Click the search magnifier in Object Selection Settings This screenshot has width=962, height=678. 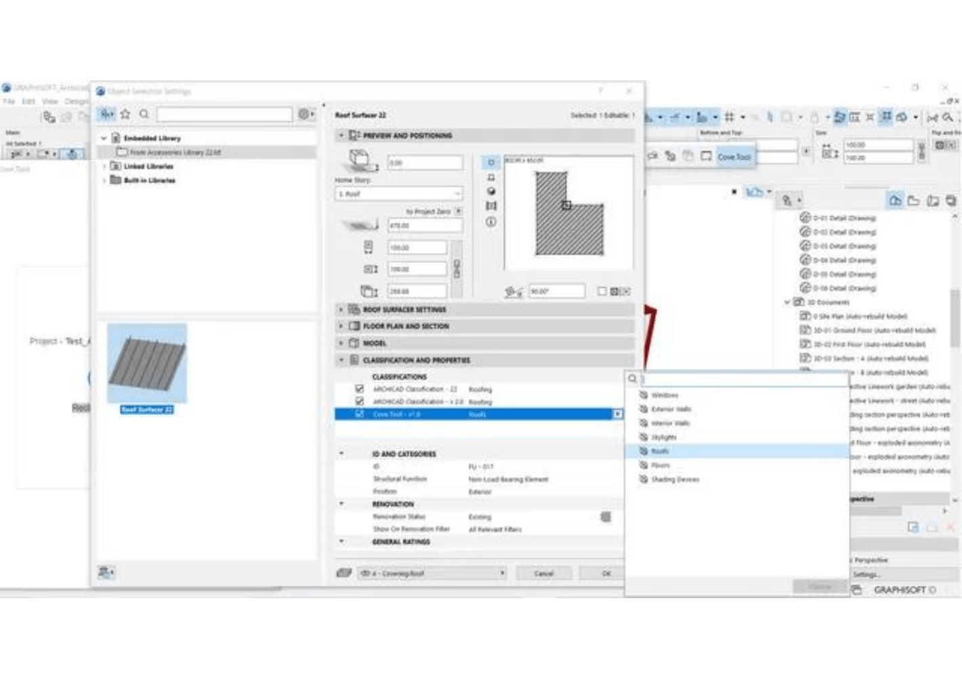pyautogui.click(x=142, y=114)
